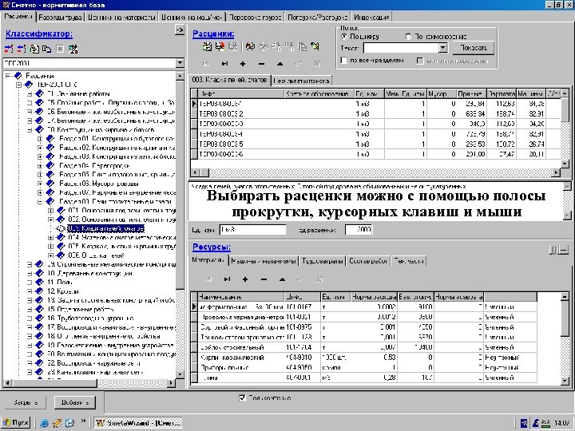
Task: Expand chapter 06 Бетонные конструкции tree node
Action: pos(30,112)
